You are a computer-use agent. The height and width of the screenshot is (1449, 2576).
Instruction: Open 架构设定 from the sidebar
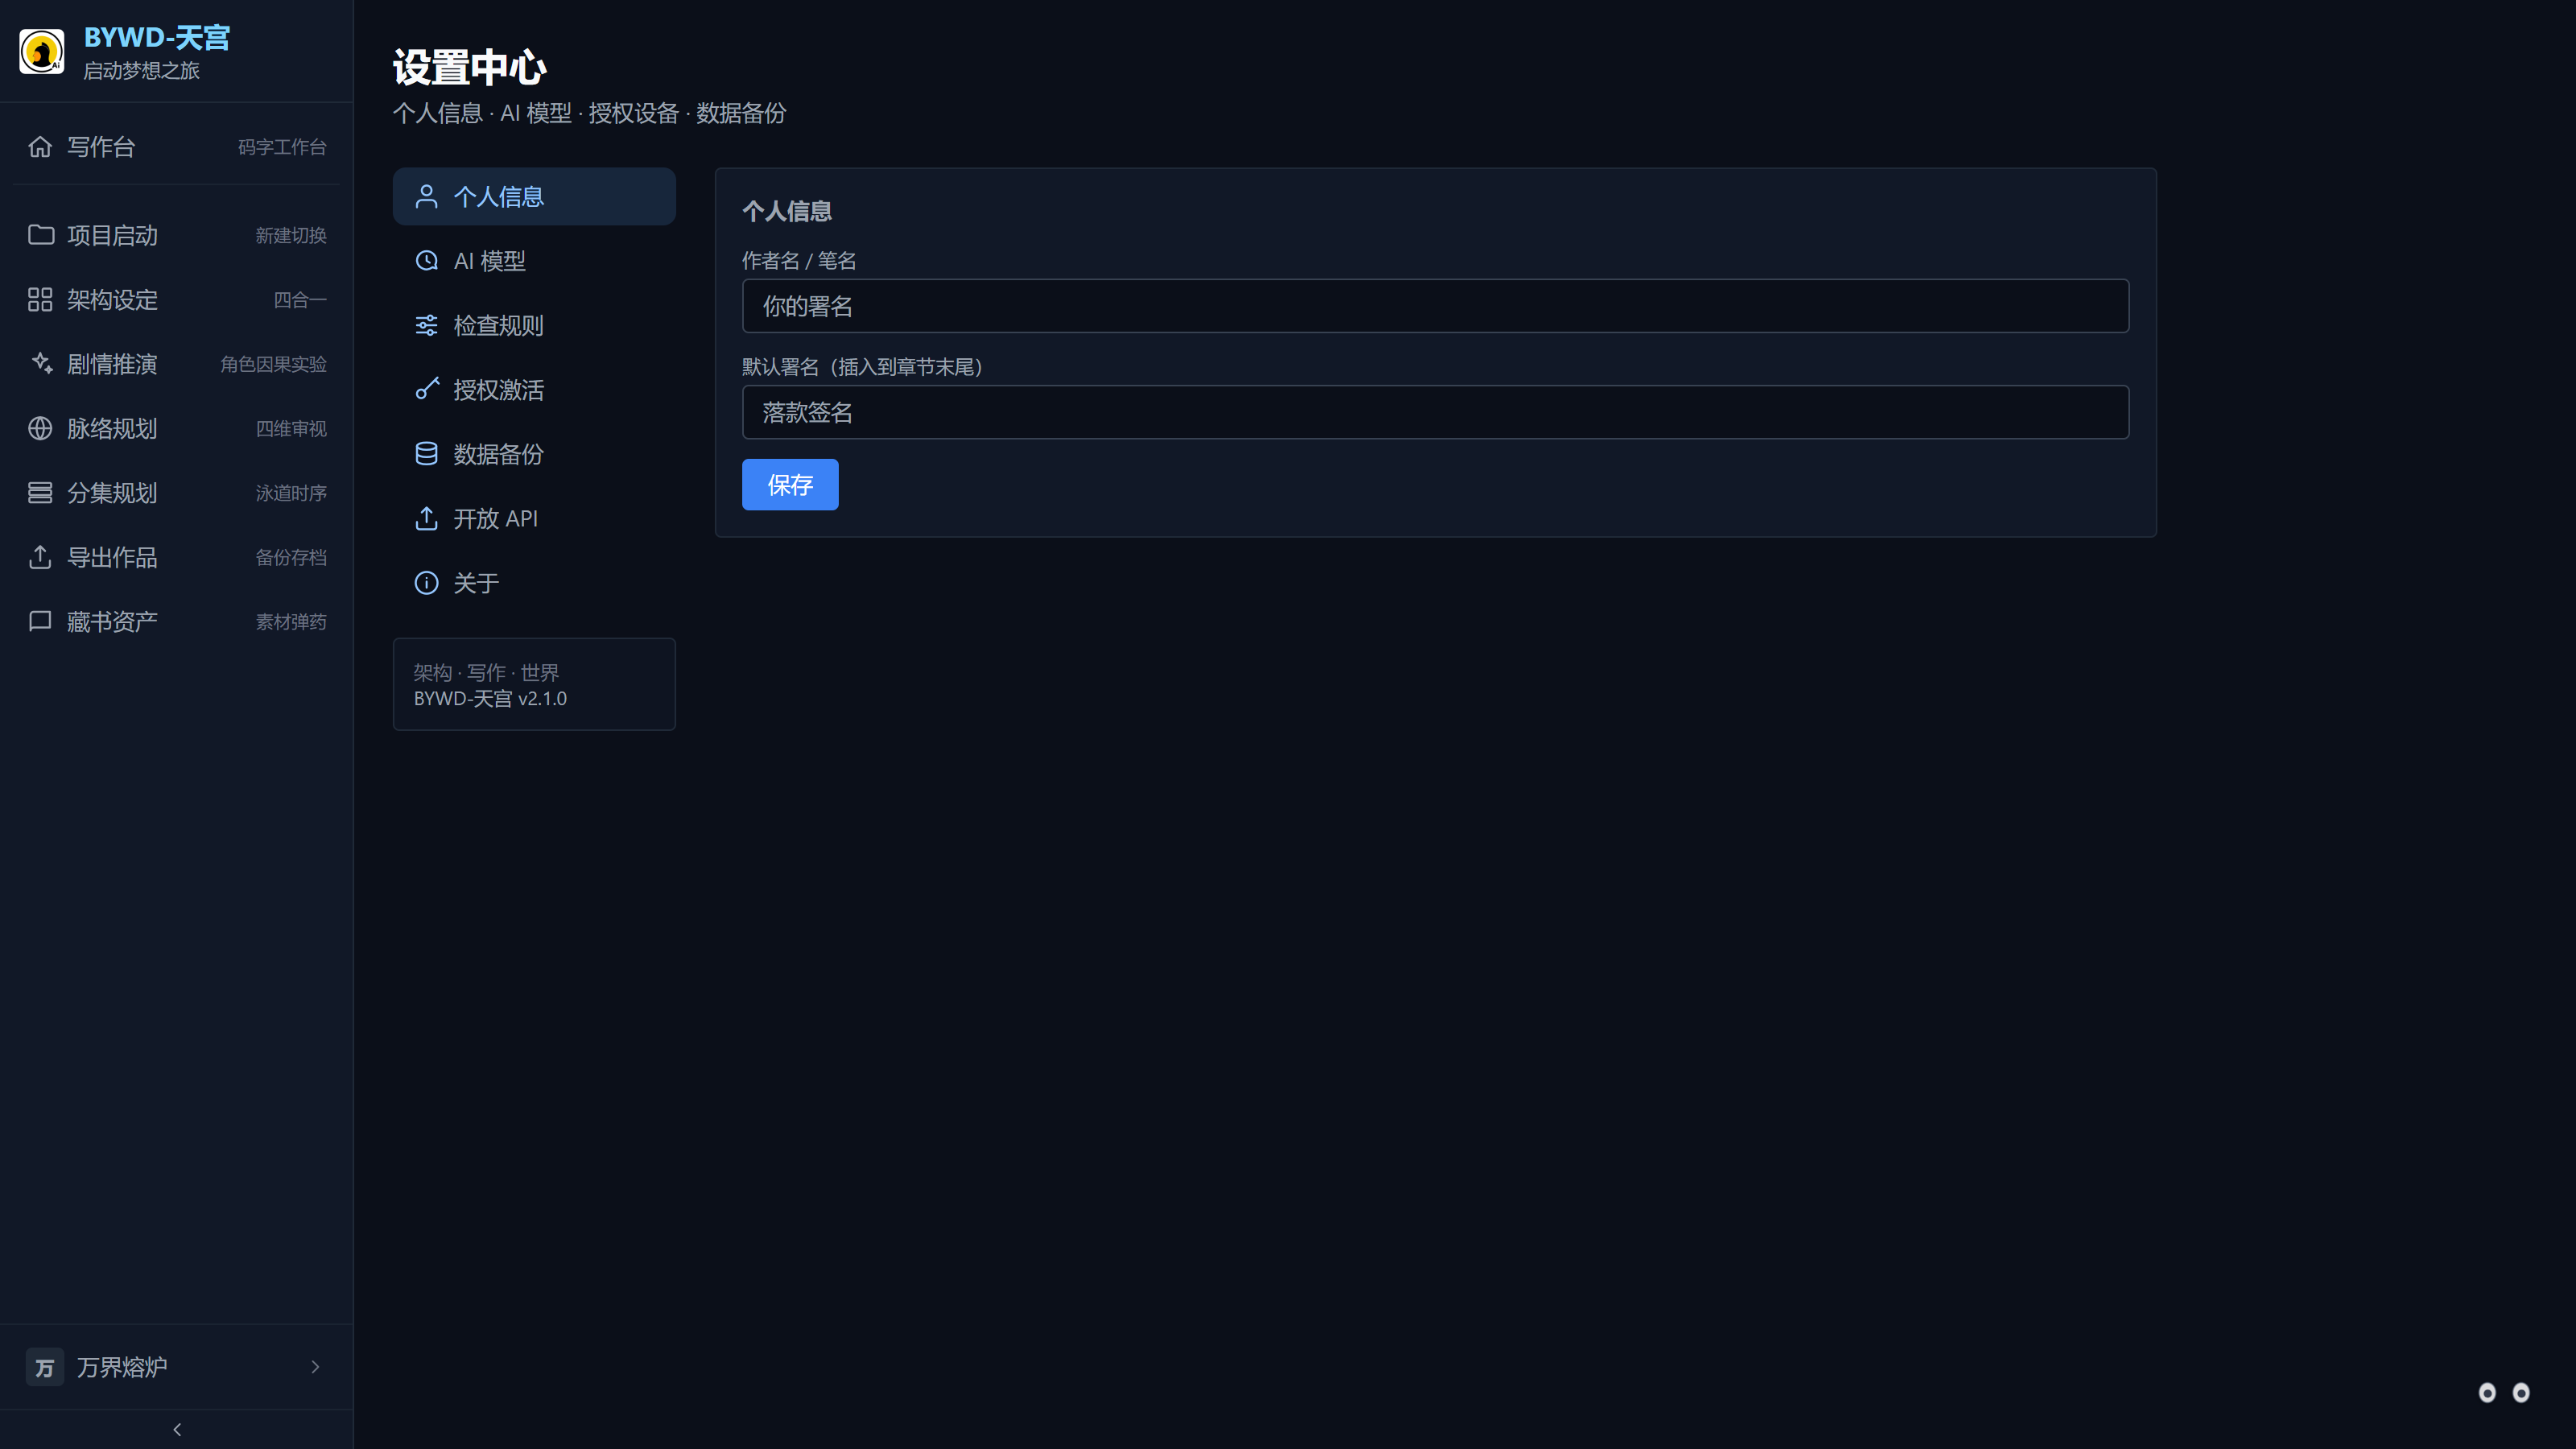coord(177,300)
